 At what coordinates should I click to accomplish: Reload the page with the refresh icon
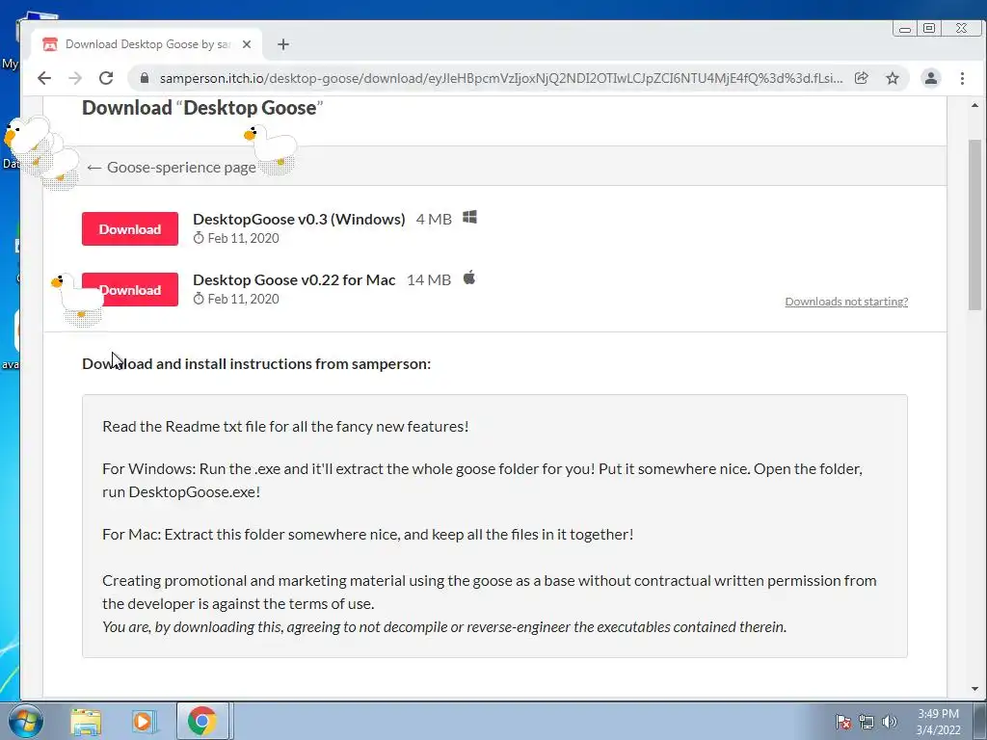tap(106, 78)
